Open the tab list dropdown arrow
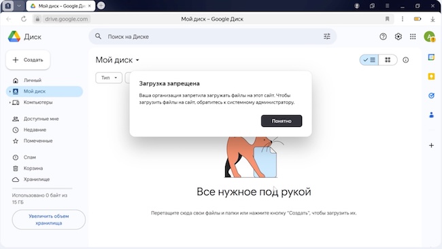 (19, 5)
